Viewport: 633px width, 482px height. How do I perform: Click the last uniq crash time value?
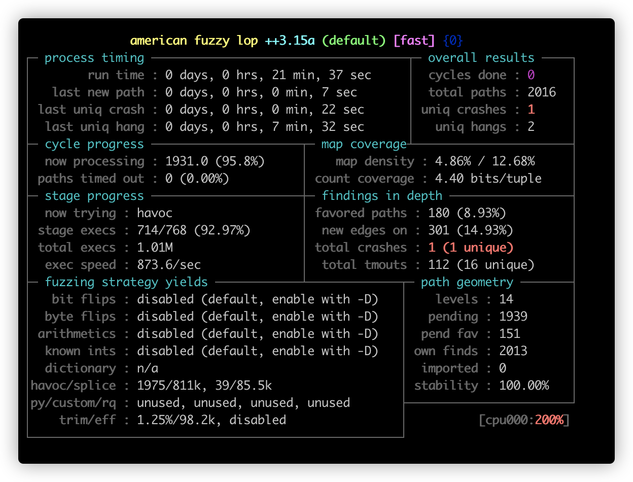point(265,110)
